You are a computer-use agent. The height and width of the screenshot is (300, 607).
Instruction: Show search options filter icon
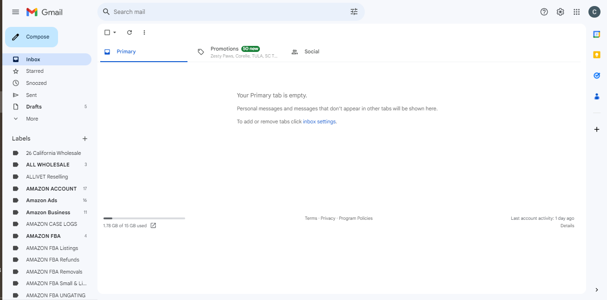[354, 12]
